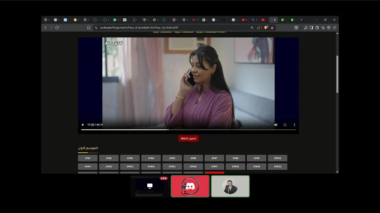The height and width of the screenshot is (213, 380).
Task: Open episode EP#15
Action: click(x=172, y=167)
